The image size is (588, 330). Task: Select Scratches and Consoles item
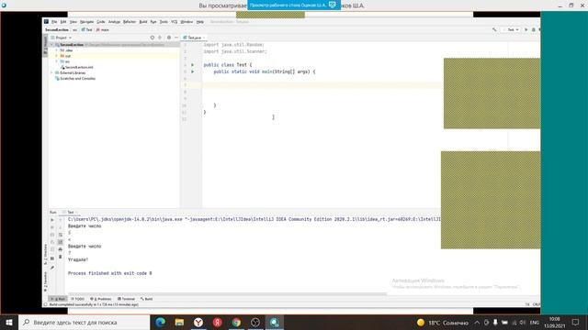tap(75, 79)
